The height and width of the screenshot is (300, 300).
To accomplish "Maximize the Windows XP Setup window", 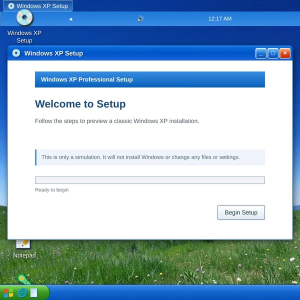I will [x=273, y=53].
